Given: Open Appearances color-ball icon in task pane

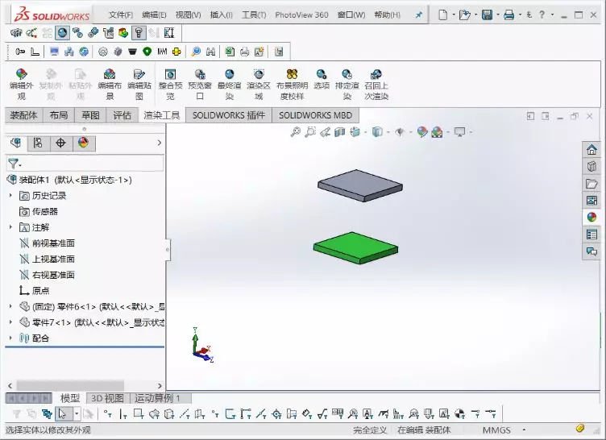Looking at the screenshot, I should 591,218.
